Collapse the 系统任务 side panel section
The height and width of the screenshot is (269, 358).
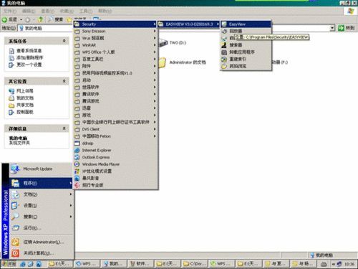(64, 41)
